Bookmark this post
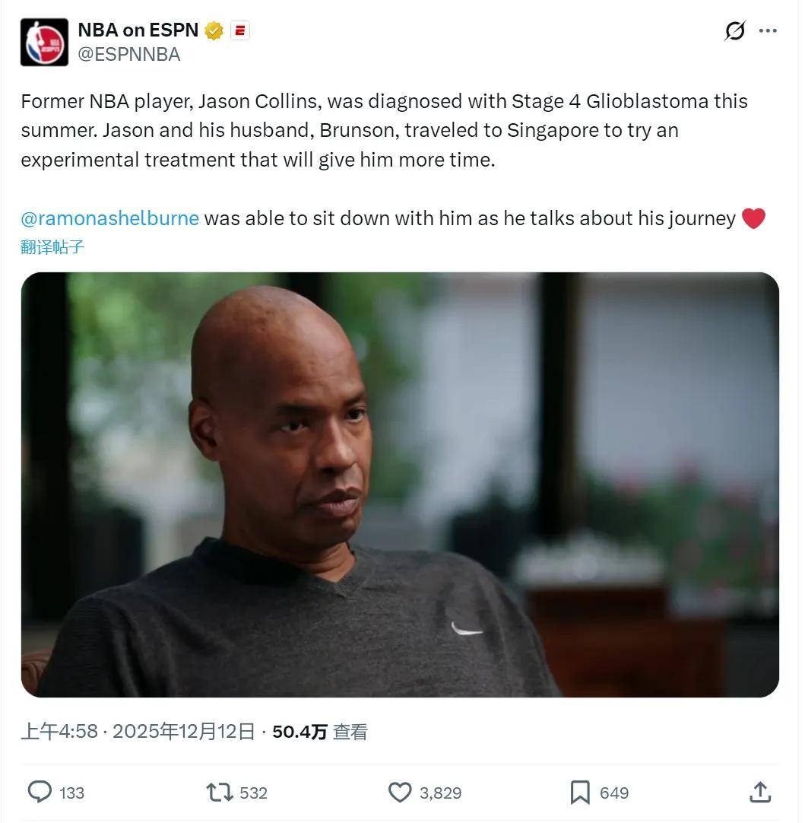 tap(580, 792)
